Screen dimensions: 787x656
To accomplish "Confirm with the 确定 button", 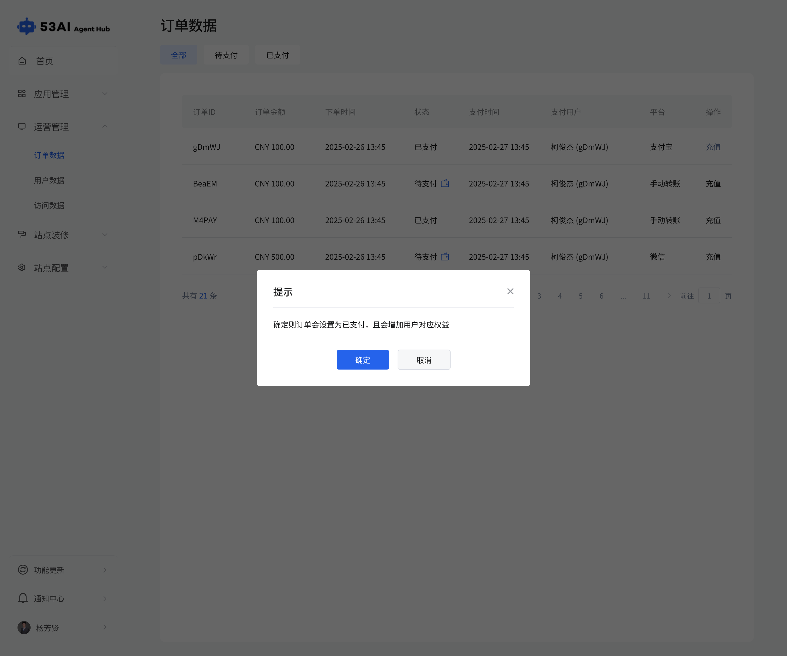I will pyautogui.click(x=362, y=360).
